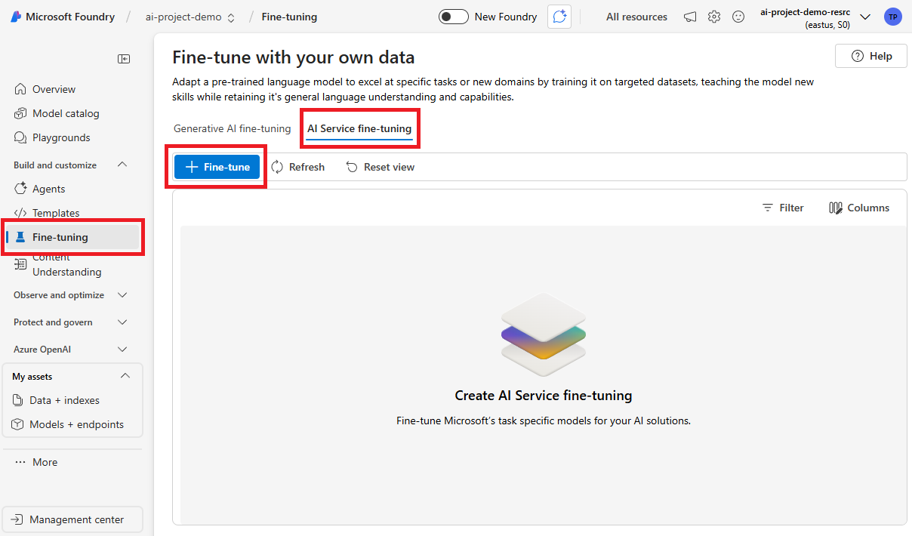
Task: Open the chat assistant icon next to New Foundry
Action: pos(559,17)
